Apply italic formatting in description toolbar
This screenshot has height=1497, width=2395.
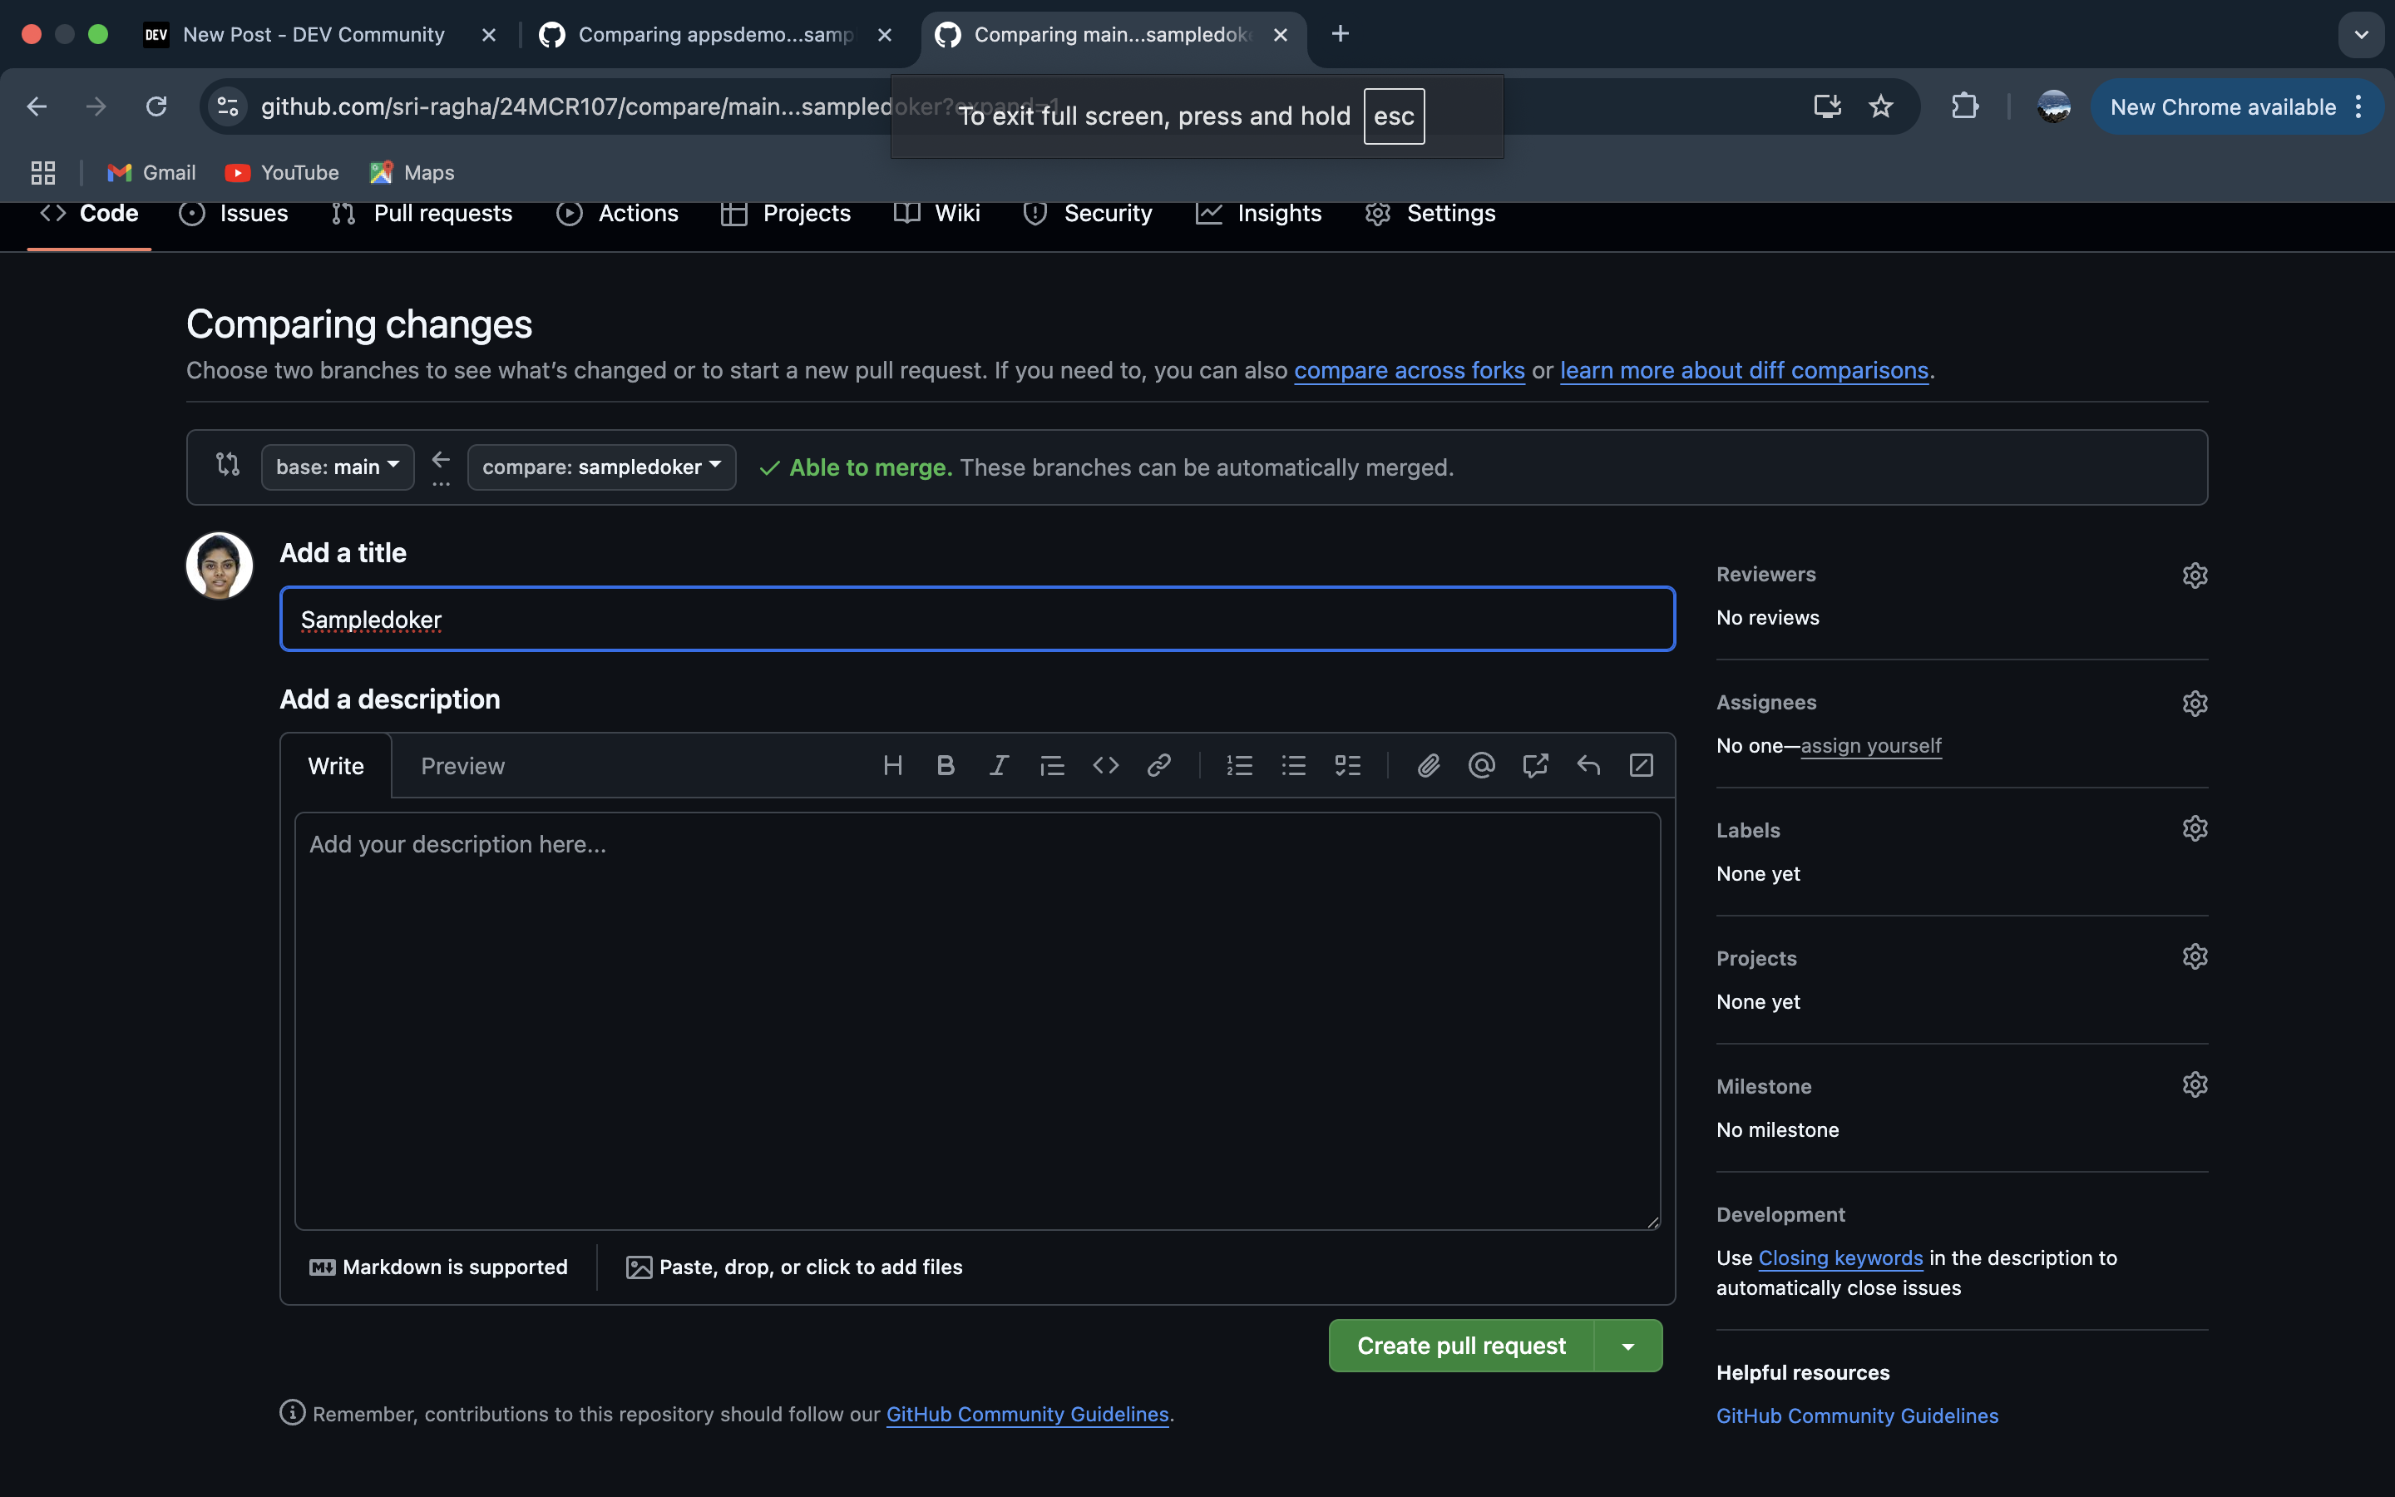point(999,765)
